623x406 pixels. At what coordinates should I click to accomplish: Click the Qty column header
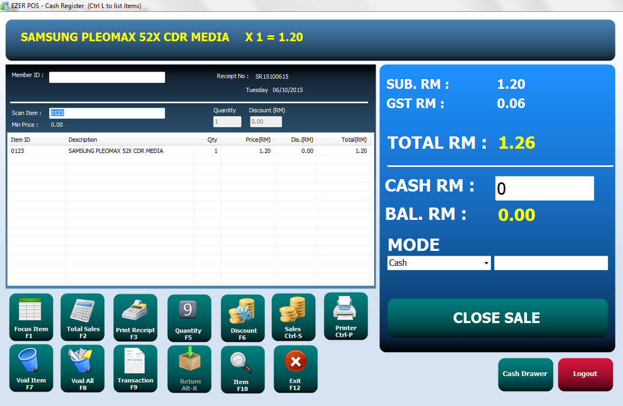click(207, 140)
